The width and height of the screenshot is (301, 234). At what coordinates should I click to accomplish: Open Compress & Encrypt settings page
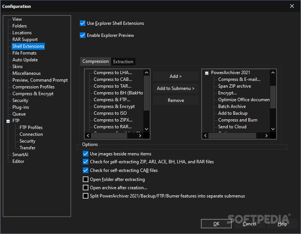[x=33, y=94]
